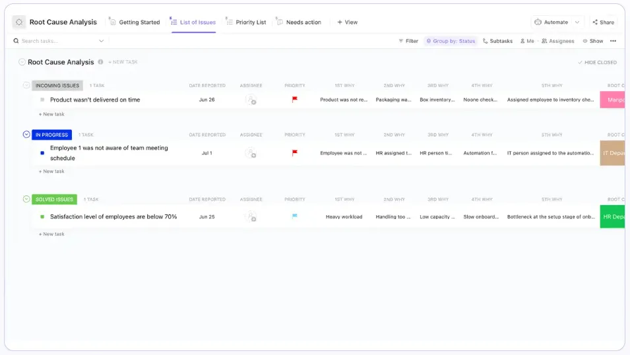Change the Group by: Status setting
The image size is (630, 355).
click(451, 41)
